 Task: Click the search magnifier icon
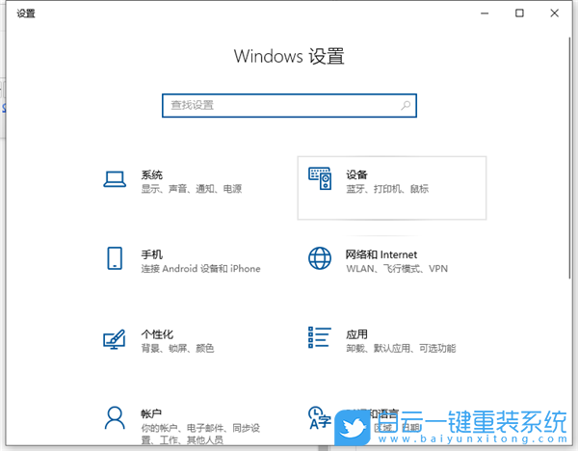point(406,106)
